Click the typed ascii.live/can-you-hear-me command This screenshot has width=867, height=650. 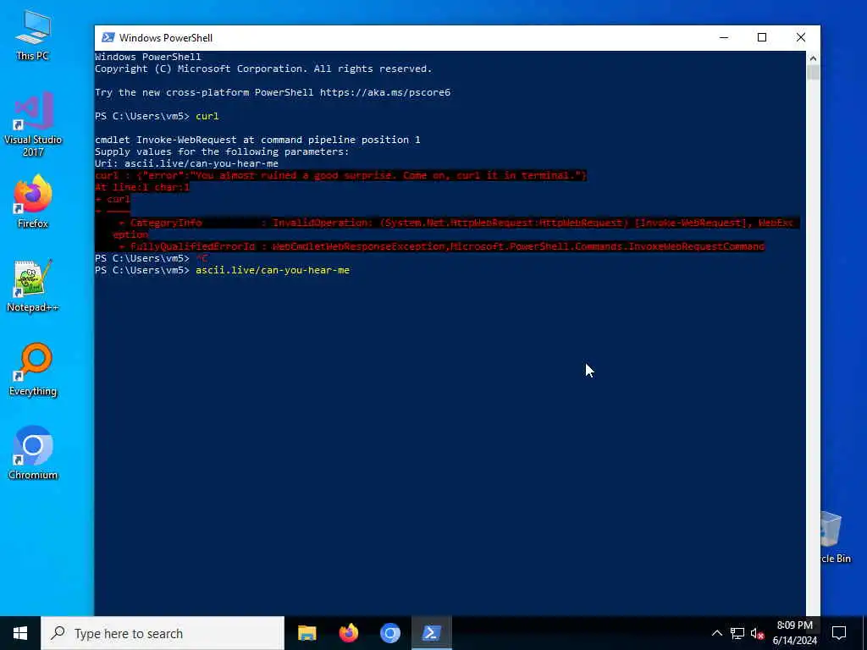click(273, 270)
